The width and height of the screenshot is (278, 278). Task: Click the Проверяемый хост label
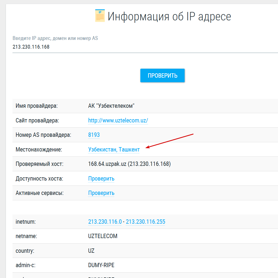pyautogui.click(x=40, y=164)
